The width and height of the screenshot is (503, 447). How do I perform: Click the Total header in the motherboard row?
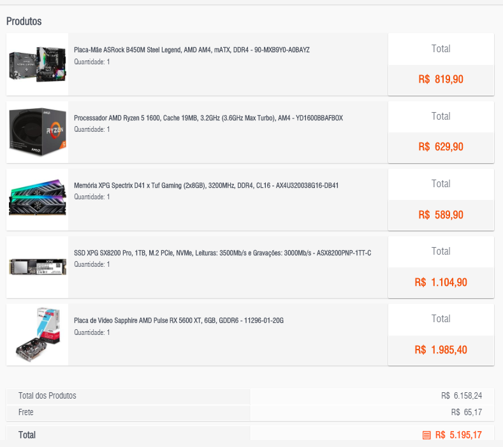pos(441,48)
